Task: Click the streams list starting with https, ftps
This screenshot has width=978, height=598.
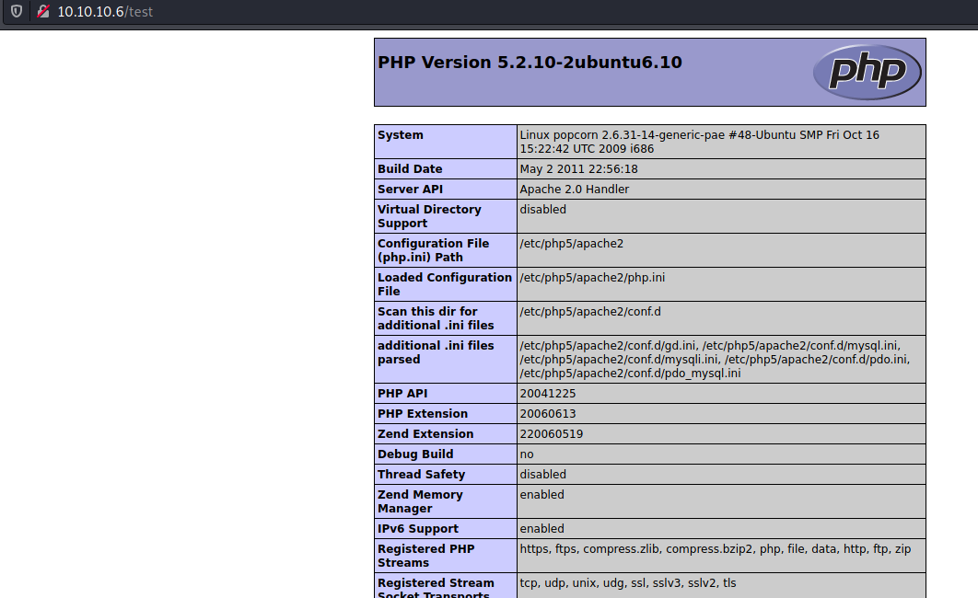Action: (x=715, y=549)
